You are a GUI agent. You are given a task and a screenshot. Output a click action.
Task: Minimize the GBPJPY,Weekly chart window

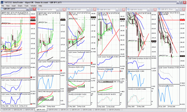(x=177, y=9)
